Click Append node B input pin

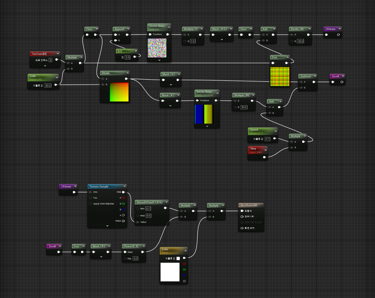115,41
